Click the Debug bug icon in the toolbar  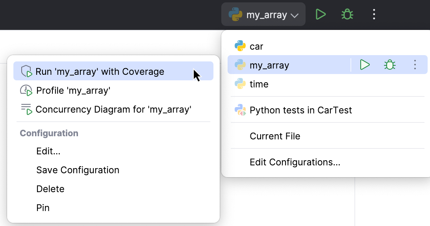click(347, 15)
